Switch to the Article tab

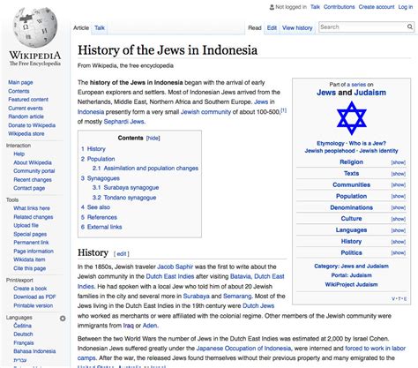click(x=81, y=28)
